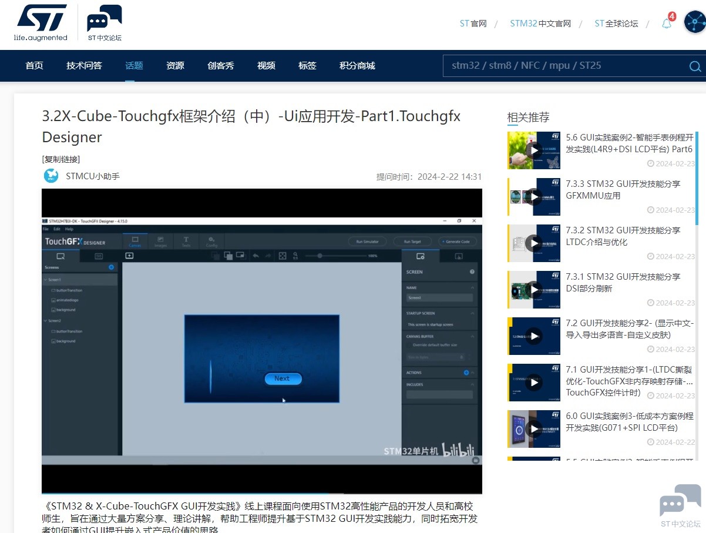706x533 pixels.
Task: Play the 7.1 GUI开发技能分享1 video thumbnail
Action: click(x=534, y=383)
